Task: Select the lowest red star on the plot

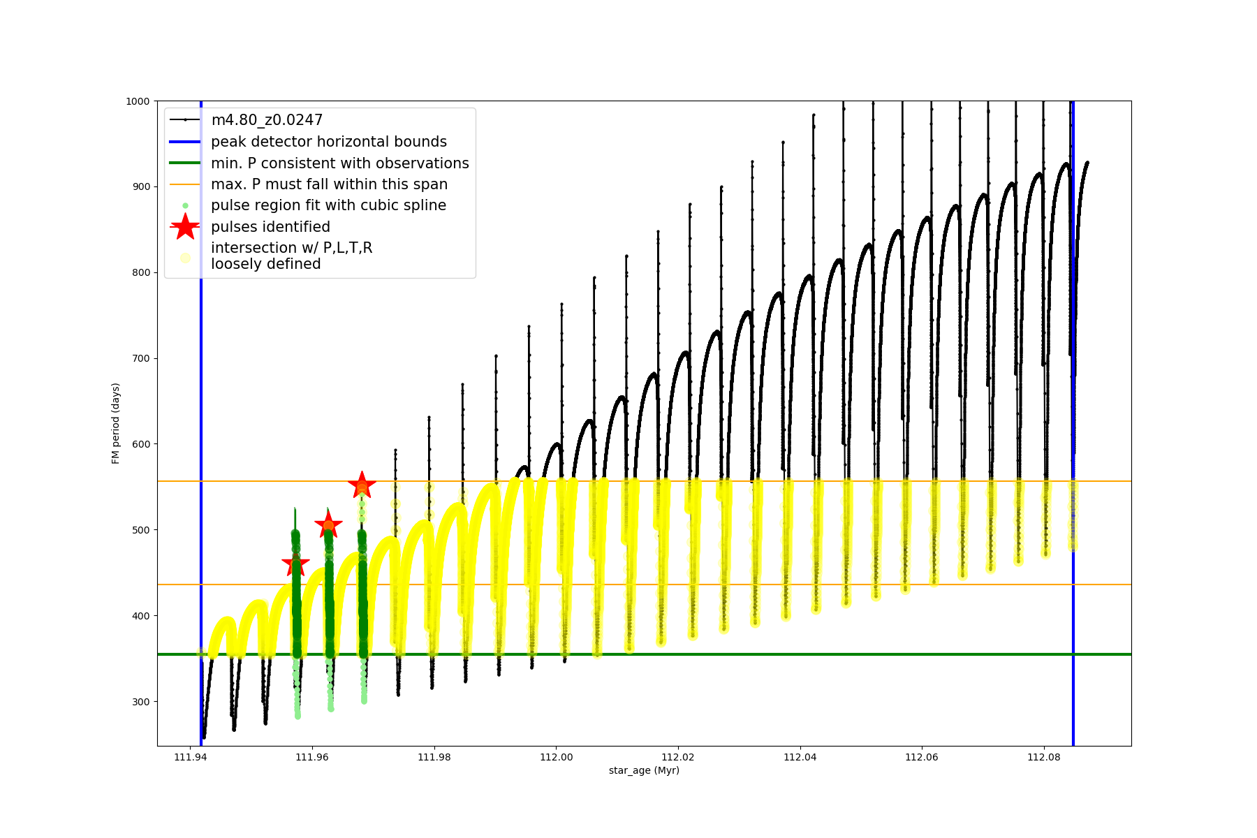Action: [x=295, y=564]
